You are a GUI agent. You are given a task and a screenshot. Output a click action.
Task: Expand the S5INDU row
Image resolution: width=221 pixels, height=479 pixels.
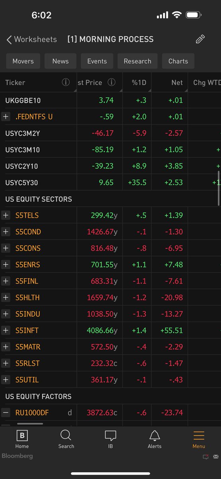coord(6,314)
